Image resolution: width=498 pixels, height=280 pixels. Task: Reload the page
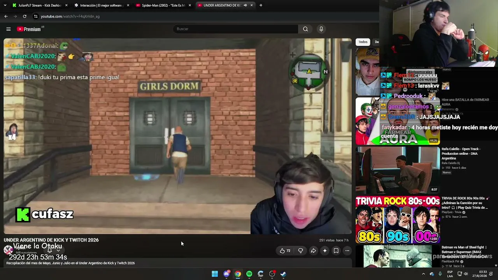coord(25,16)
